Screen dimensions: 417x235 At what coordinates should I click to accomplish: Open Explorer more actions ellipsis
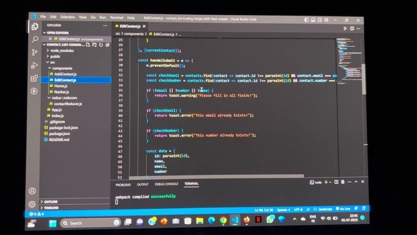[105, 25]
